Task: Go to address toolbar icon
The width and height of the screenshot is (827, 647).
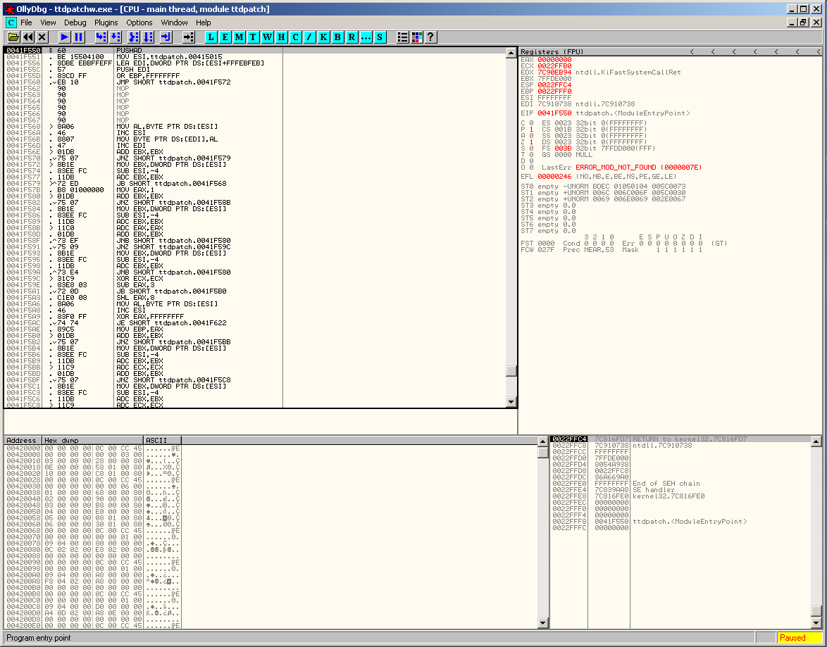Action: pos(188,37)
